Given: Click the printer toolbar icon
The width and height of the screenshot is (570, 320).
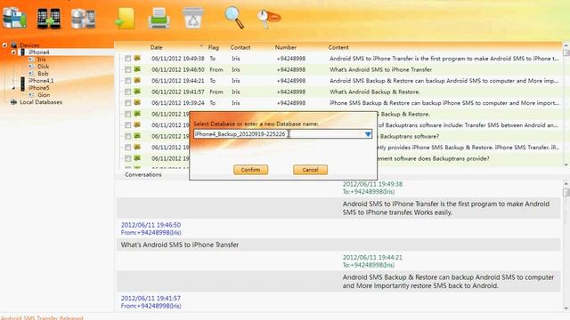Looking at the screenshot, I should (x=159, y=18).
